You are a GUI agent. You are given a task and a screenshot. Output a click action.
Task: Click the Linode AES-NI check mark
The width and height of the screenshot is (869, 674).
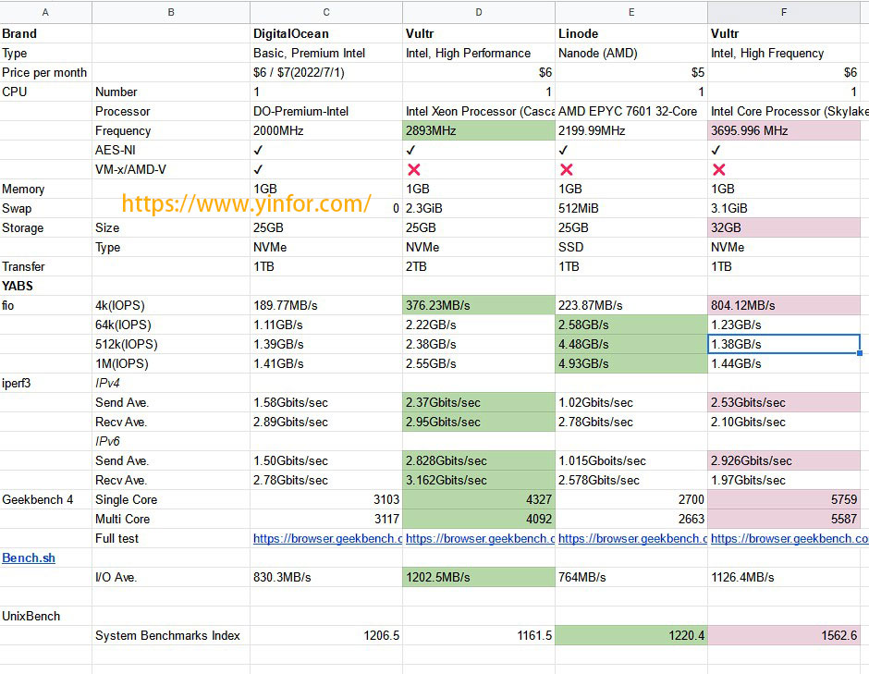click(x=564, y=150)
